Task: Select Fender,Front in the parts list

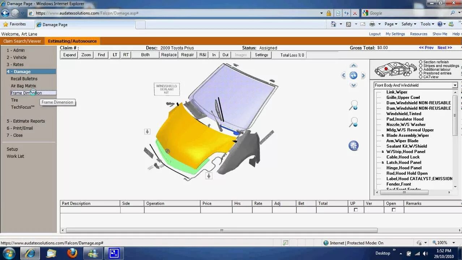Action: tap(399, 184)
